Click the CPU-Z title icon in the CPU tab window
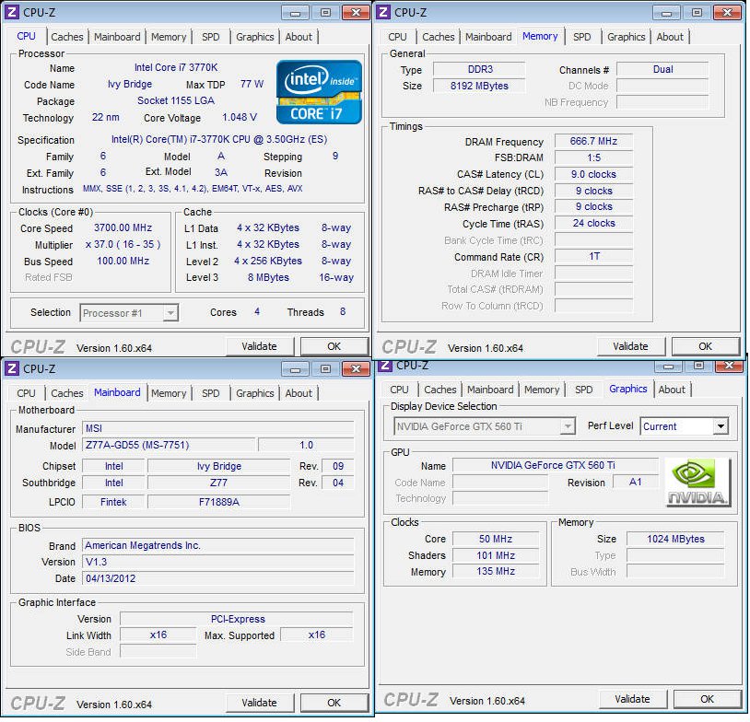This screenshot has width=750, height=722. [12, 12]
